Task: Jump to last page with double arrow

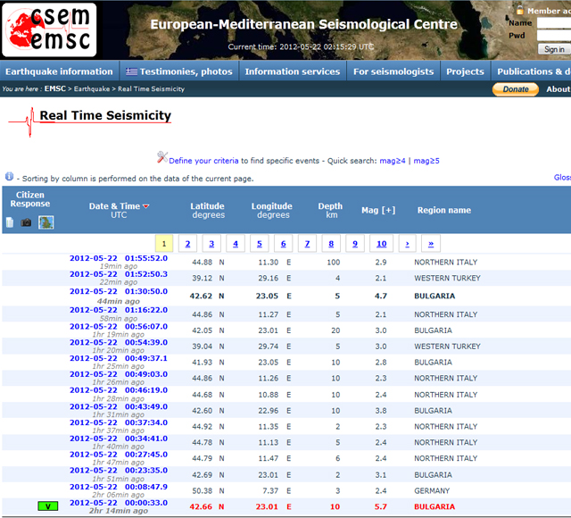Action: pos(432,244)
